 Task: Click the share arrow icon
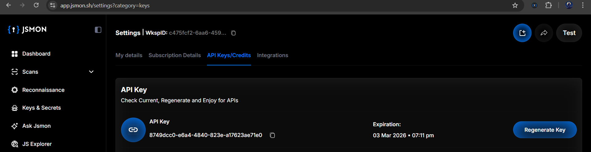(544, 33)
